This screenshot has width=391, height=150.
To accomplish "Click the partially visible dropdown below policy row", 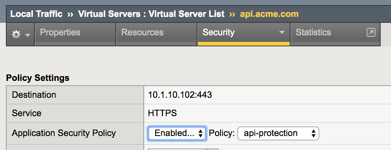I will coord(183,149).
